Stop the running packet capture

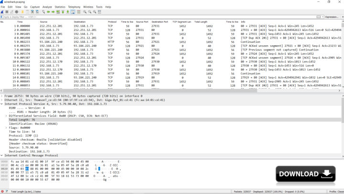tap(7, 12)
